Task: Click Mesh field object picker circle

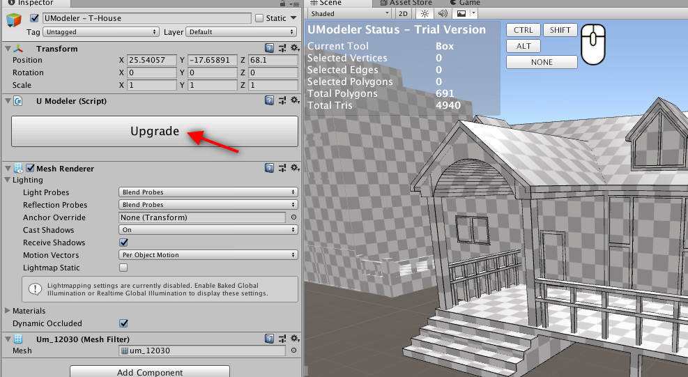Action: click(x=293, y=351)
